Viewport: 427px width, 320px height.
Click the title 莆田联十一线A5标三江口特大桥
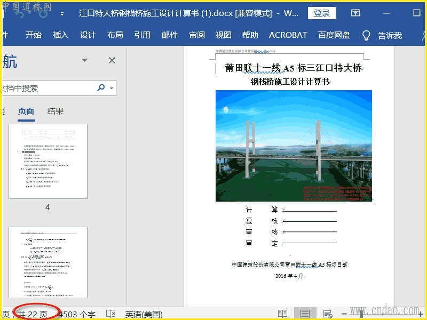(x=293, y=68)
